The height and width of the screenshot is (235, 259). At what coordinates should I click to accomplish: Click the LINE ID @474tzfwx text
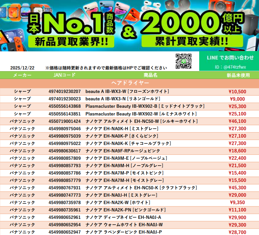[x=230, y=67]
